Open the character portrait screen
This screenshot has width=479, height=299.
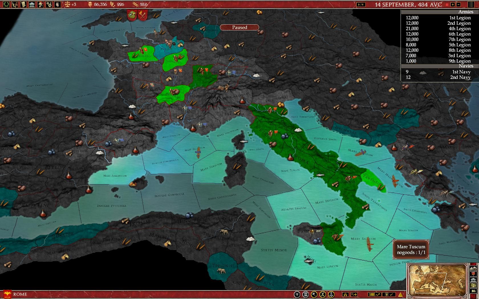(x=58, y=4)
